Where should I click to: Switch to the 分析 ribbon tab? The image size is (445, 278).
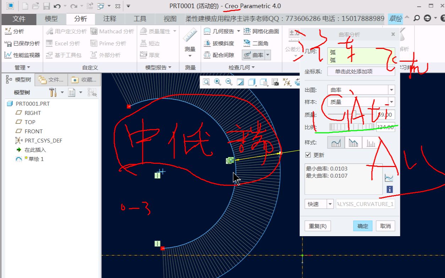[x=80, y=19]
